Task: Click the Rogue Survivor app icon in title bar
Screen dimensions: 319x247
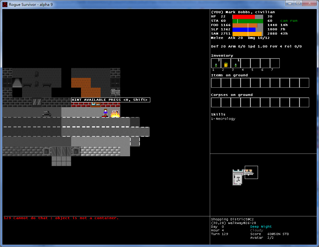Action: pyautogui.click(x=5, y=4)
